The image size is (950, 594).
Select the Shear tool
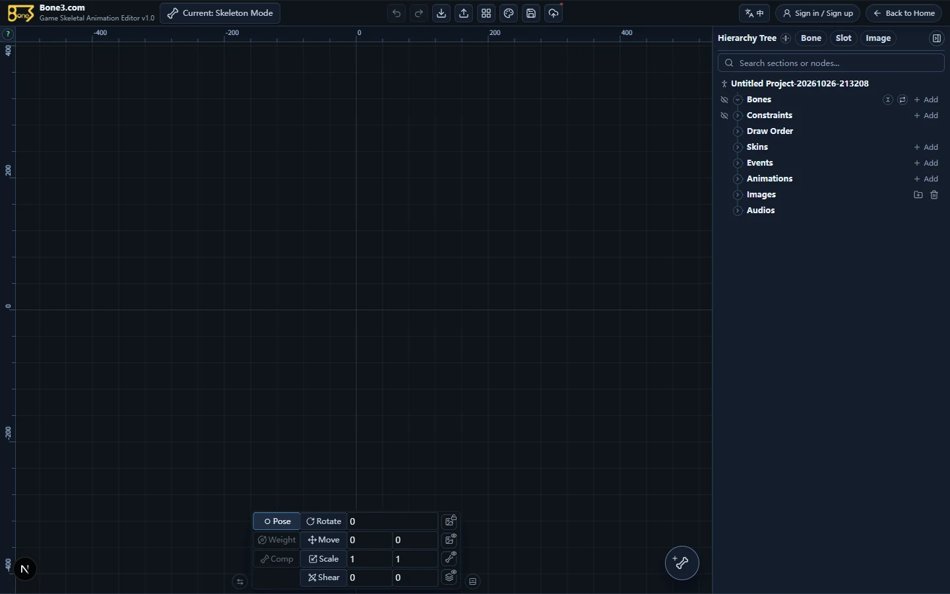[324, 577]
